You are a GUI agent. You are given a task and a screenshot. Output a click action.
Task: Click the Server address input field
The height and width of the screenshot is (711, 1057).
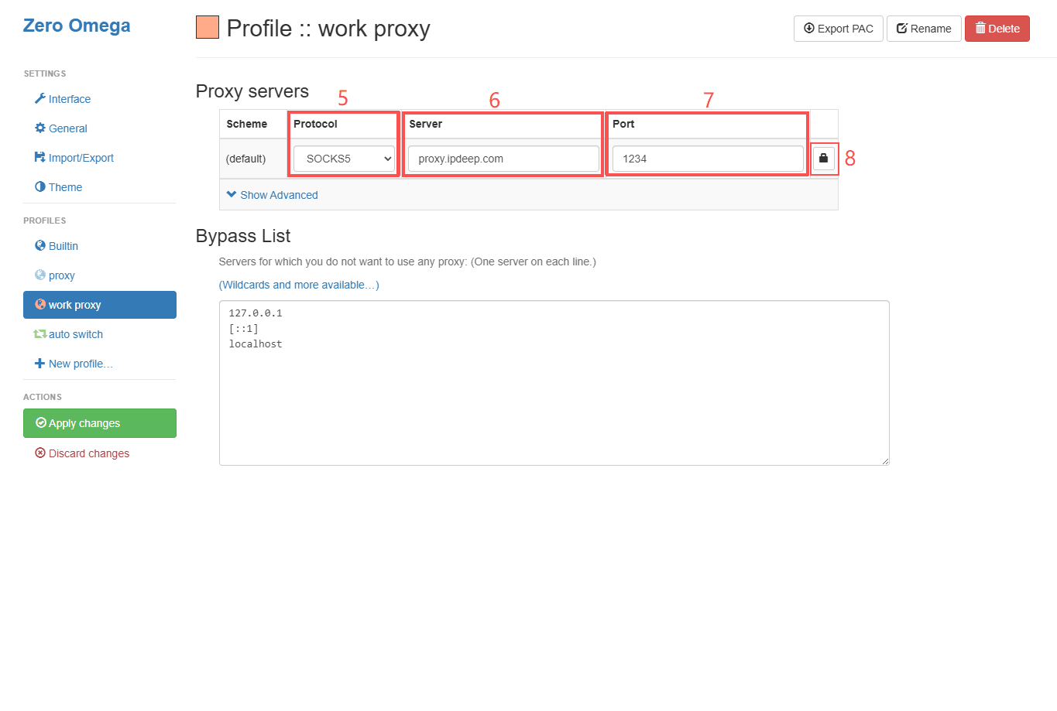(x=503, y=159)
